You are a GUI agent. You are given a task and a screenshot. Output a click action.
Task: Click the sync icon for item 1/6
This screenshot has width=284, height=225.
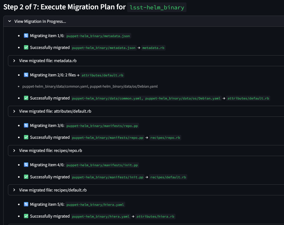click(x=26, y=36)
